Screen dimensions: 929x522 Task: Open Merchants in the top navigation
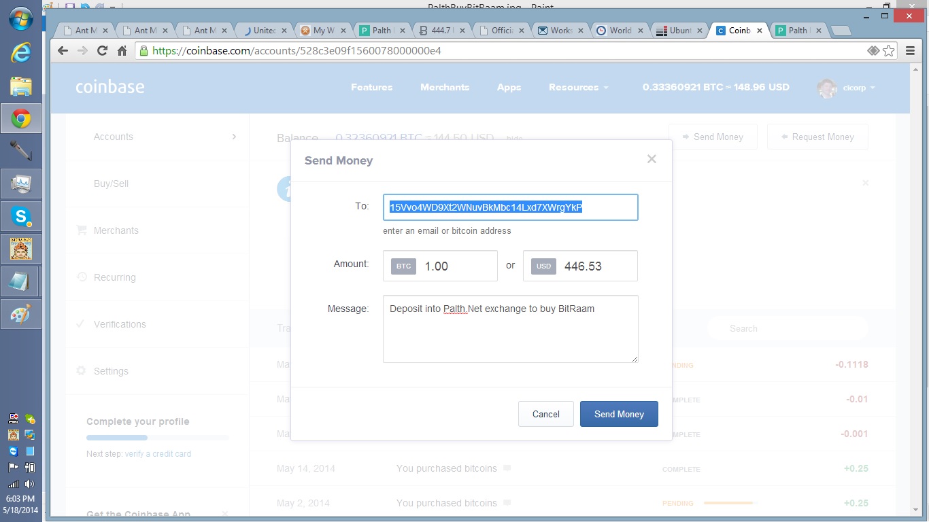(x=445, y=87)
